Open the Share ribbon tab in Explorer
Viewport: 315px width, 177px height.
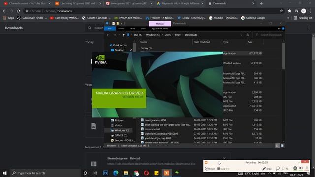pos(132,29)
